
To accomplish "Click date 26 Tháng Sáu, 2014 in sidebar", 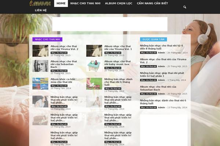I will coord(177,53).
